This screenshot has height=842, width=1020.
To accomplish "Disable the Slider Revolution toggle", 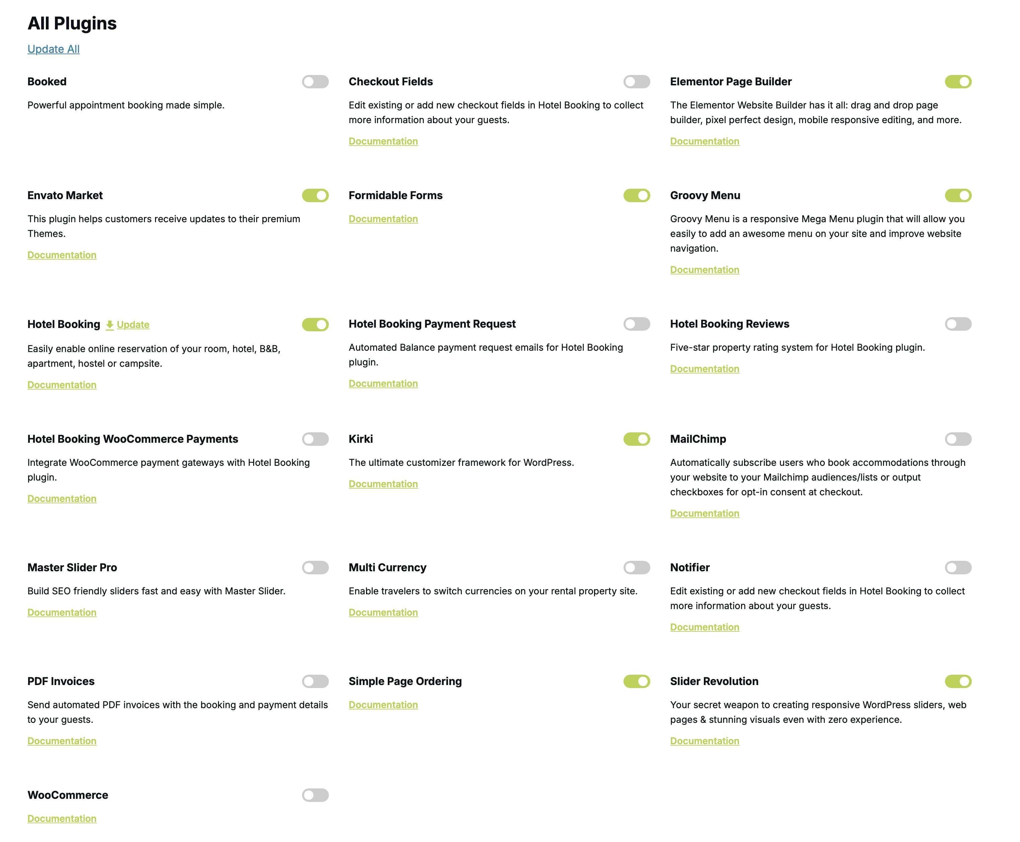I will pos(958,681).
